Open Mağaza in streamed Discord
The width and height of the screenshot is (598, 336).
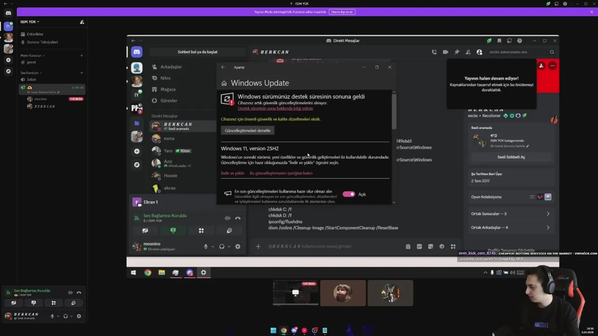[182, 89]
